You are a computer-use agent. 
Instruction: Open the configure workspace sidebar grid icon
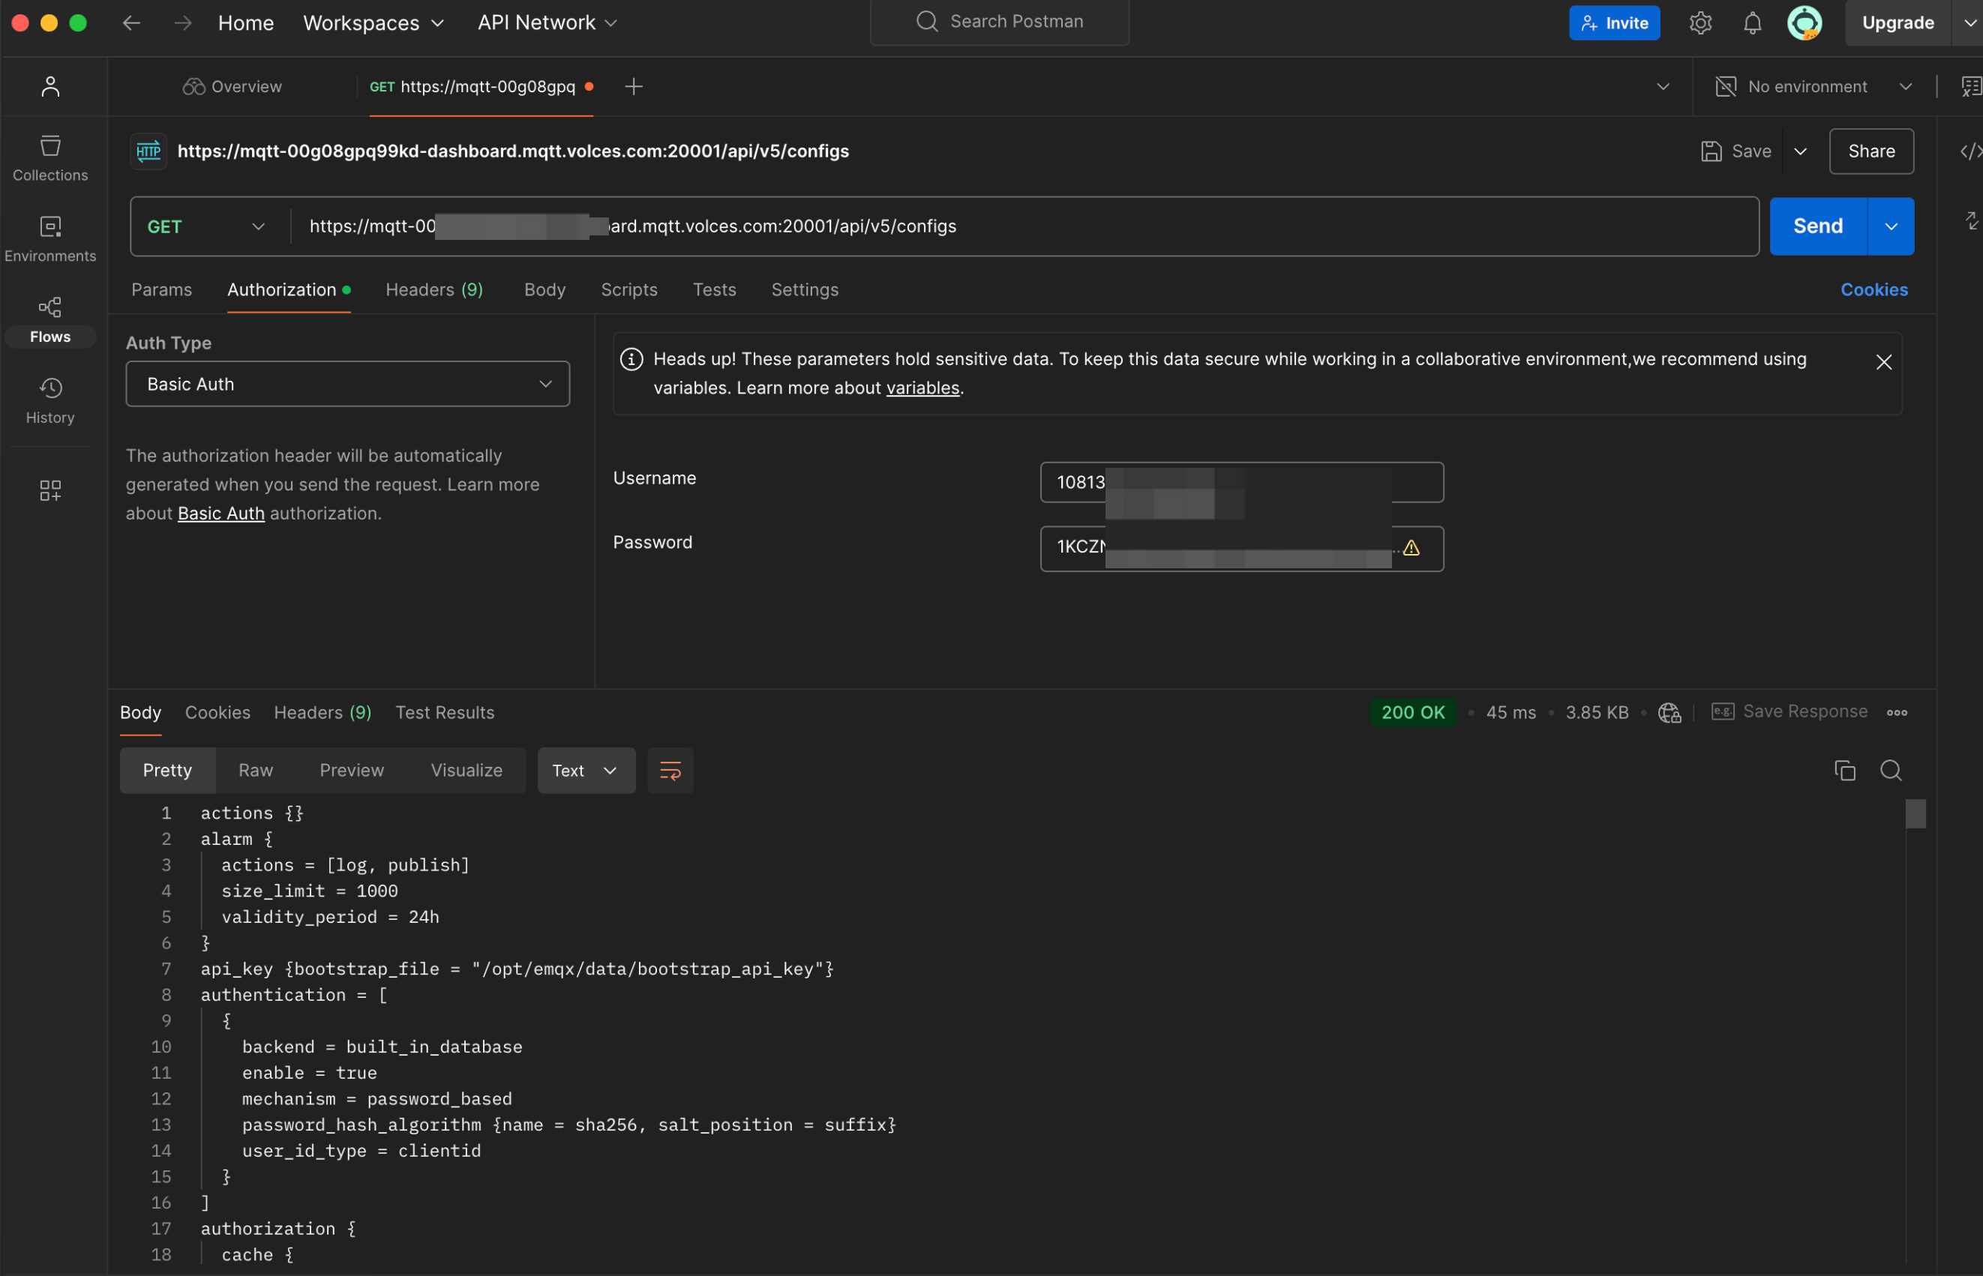[x=49, y=490]
